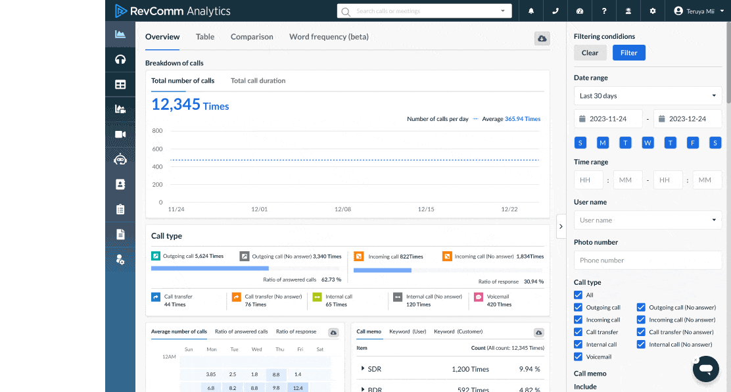Download the calls breakdown via cloud icon
This screenshot has height=392, width=731.
pyautogui.click(x=542, y=39)
